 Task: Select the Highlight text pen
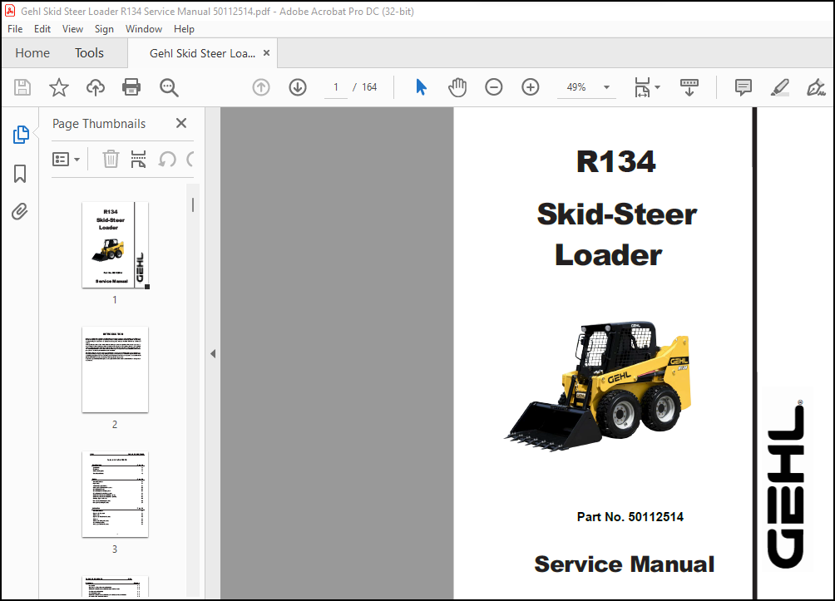click(779, 87)
